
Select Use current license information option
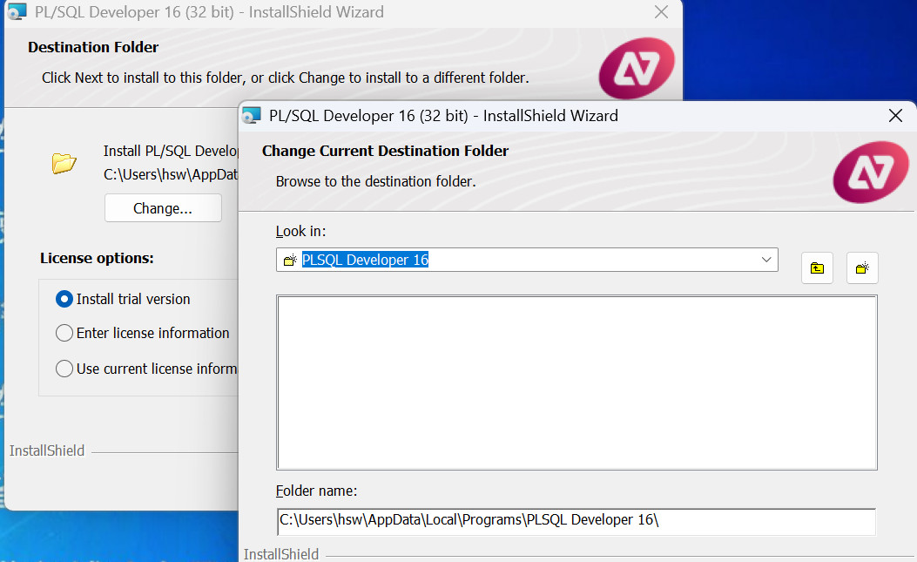64,369
